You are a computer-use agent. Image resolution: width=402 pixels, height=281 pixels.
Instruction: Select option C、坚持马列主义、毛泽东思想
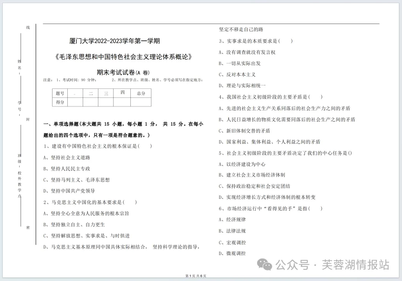coord(76,180)
